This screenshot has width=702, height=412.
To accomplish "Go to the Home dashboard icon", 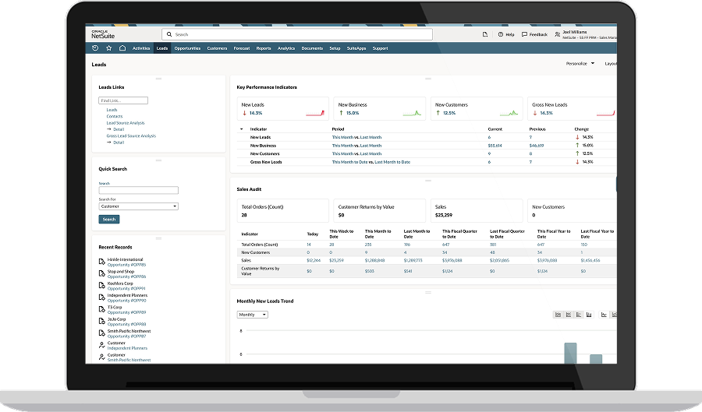I will pyautogui.click(x=122, y=48).
